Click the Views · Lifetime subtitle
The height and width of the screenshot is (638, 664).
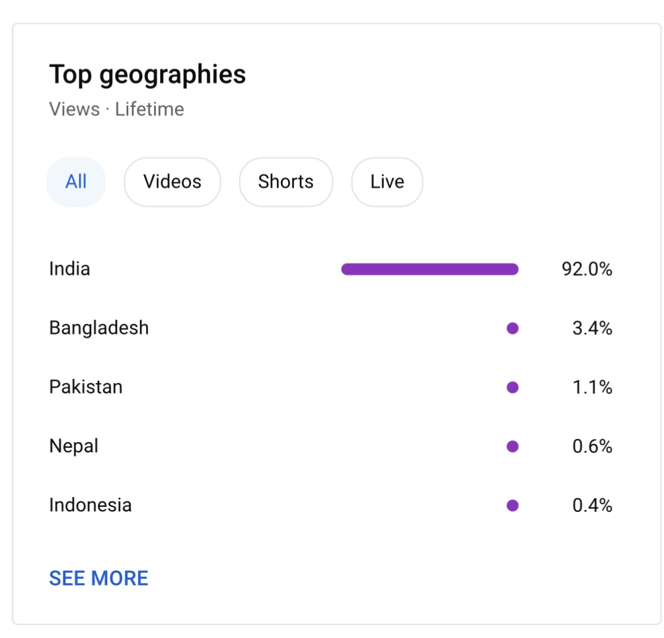(116, 109)
